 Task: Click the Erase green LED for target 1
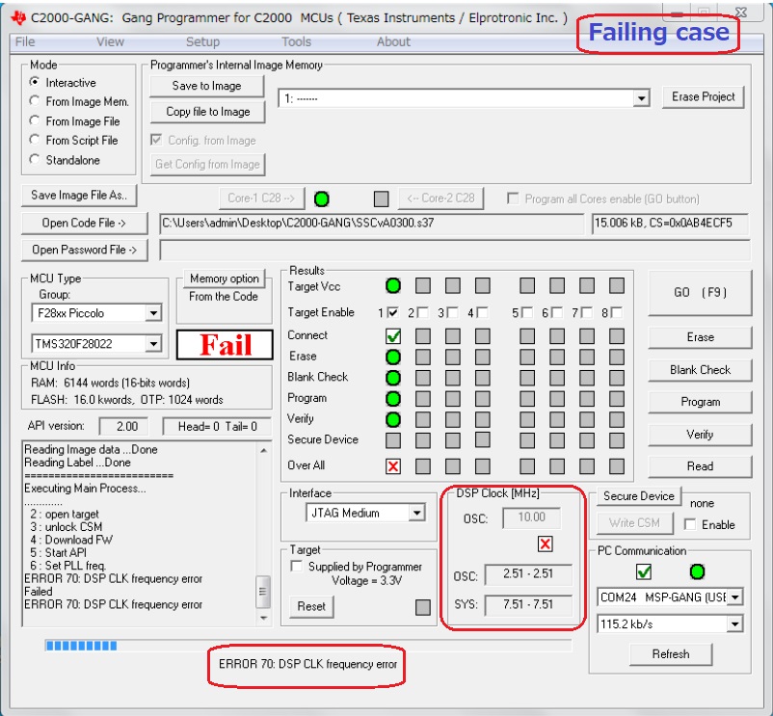[x=393, y=357]
